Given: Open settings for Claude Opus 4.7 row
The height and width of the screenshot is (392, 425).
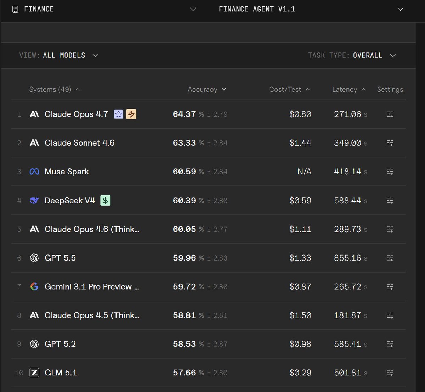Looking at the screenshot, I should point(390,114).
